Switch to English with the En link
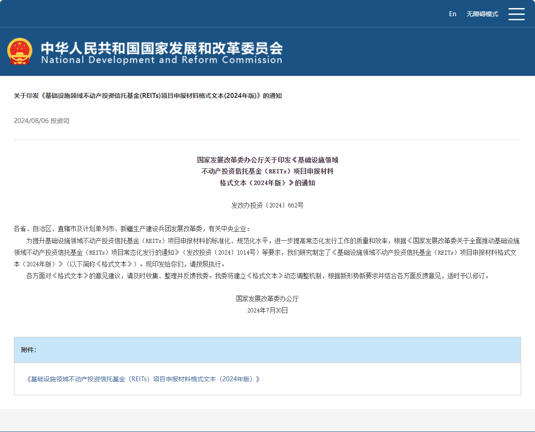The height and width of the screenshot is (432, 535). coord(452,14)
